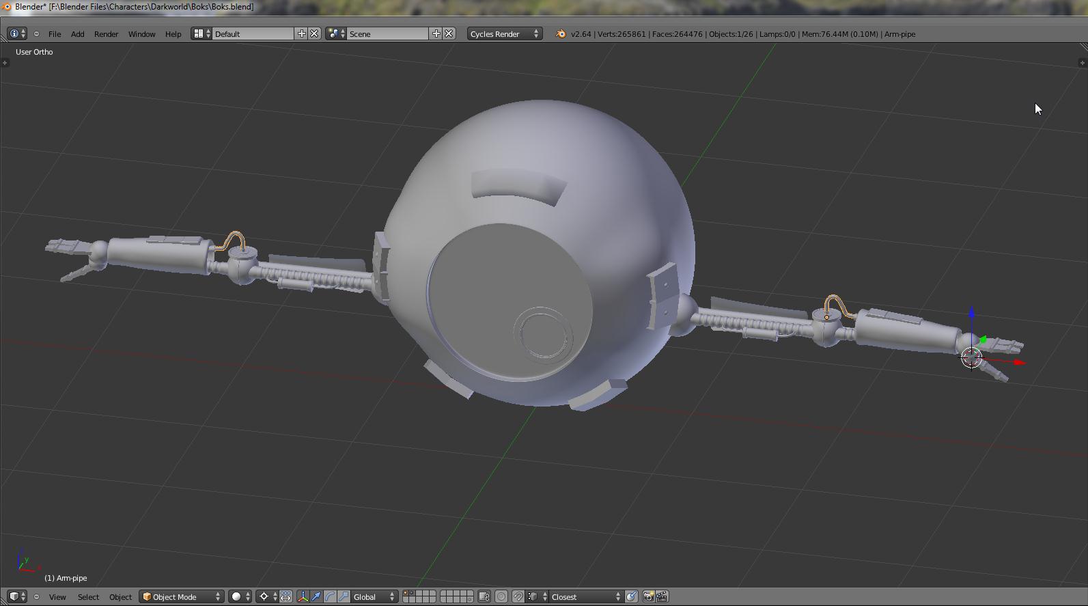Screen dimensions: 1088x606
Task: Toggle proportional editing circle button
Action: point(501,596)
